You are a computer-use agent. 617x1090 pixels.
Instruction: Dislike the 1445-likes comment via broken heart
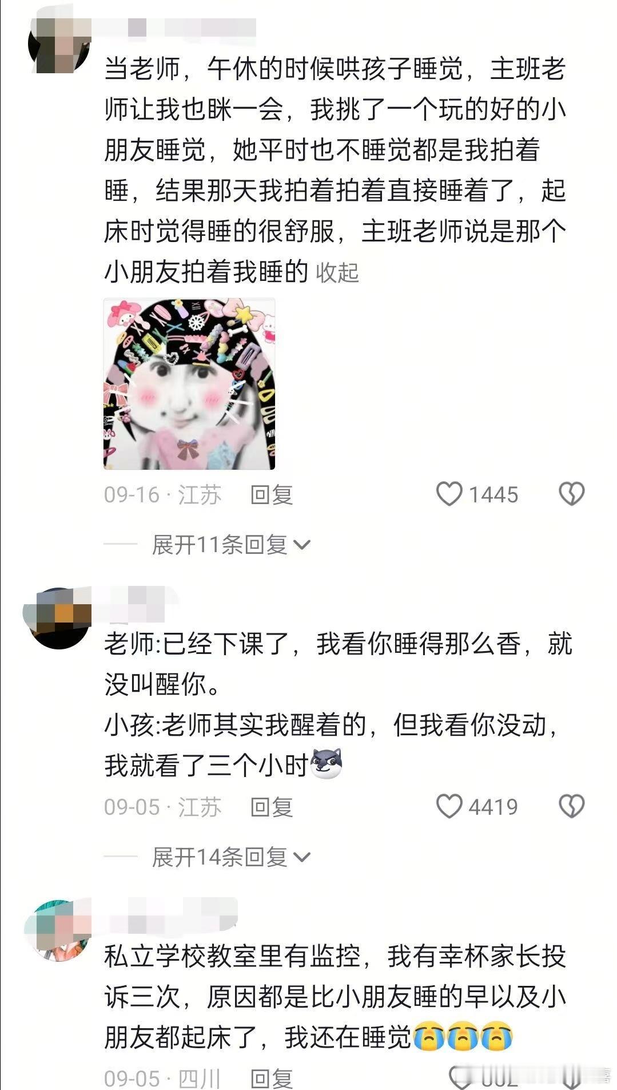571,494
